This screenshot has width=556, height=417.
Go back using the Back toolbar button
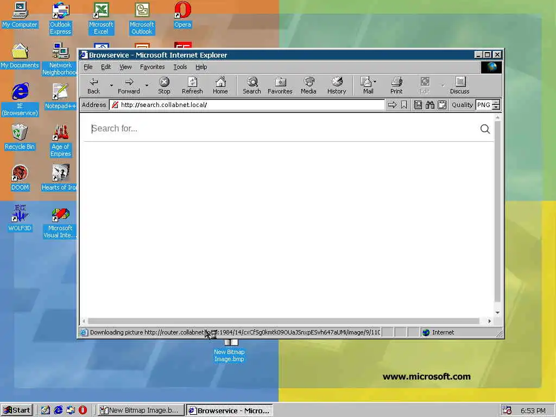pyautogui.click(x=93, y=85)
